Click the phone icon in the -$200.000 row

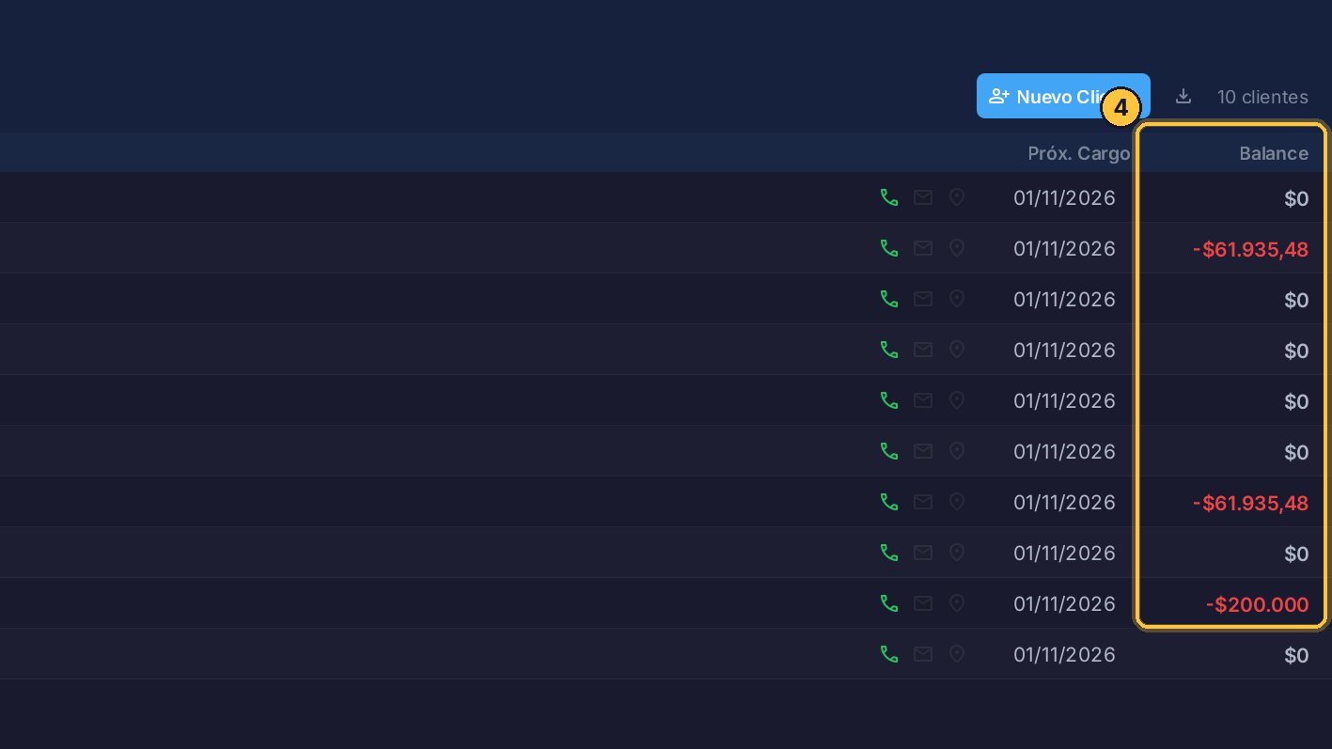tap(889, 603)
